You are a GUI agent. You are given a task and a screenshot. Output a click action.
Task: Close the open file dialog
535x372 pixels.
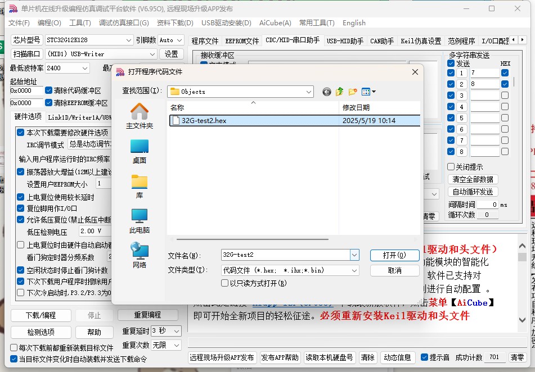[x=415, y=72]
